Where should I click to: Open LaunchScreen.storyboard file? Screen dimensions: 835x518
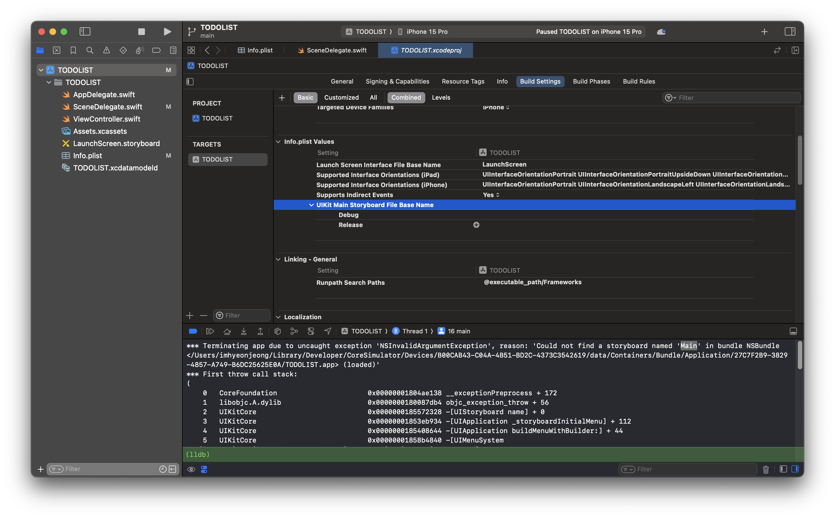pos(116,143)
